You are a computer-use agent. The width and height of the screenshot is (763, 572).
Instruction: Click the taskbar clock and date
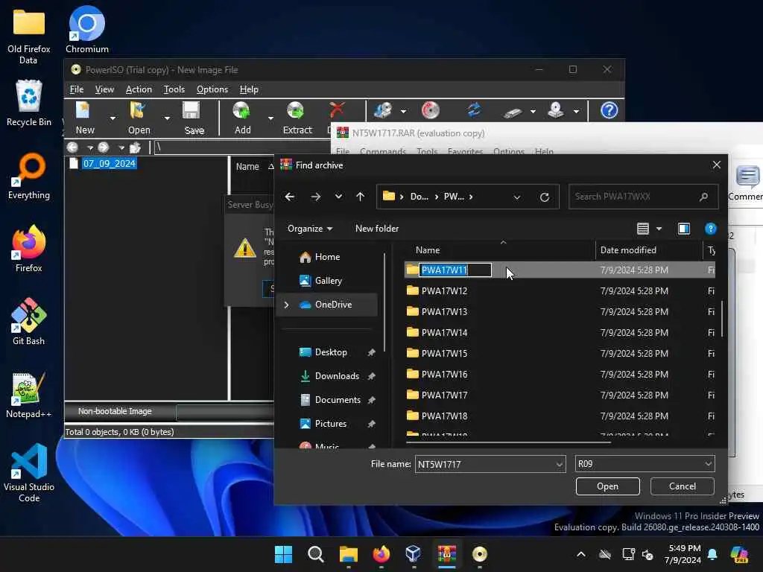(x=684, y=554)
